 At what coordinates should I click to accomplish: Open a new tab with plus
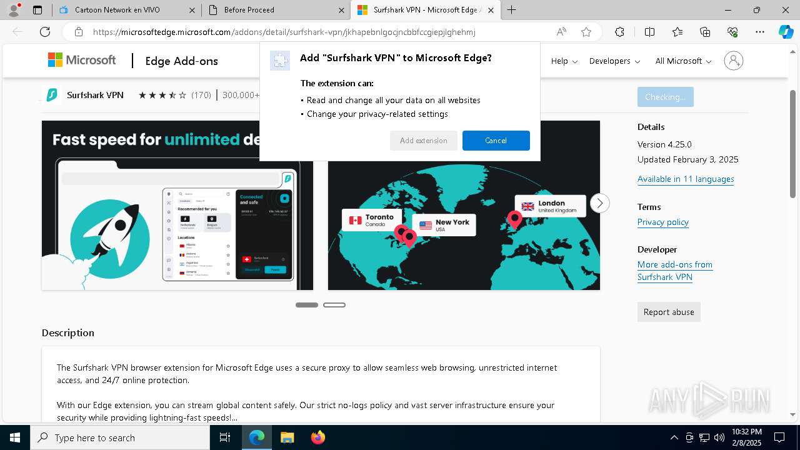click(x=512, y=10)
